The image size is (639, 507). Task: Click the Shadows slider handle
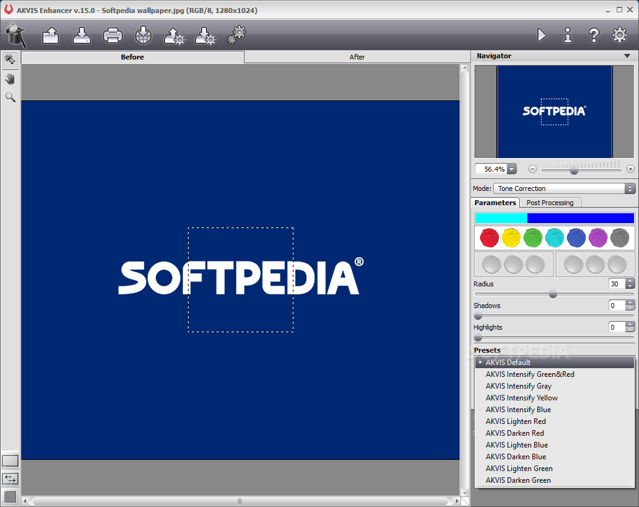(x=478, y=315)
